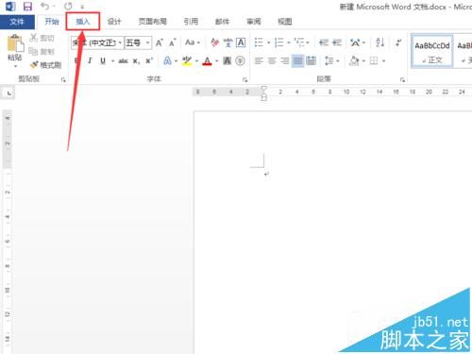Toggle Show/Hide paragraph marks
Screen dimensions: 472x354
[398, 42]
